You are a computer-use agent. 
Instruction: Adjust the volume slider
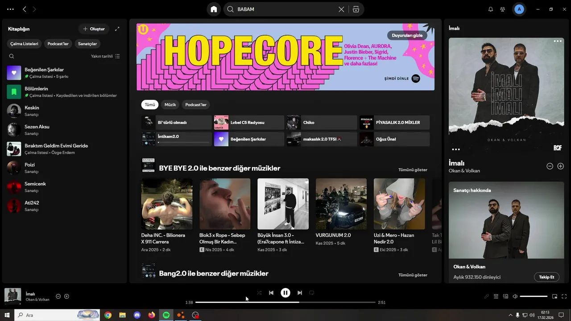(534, 296)
